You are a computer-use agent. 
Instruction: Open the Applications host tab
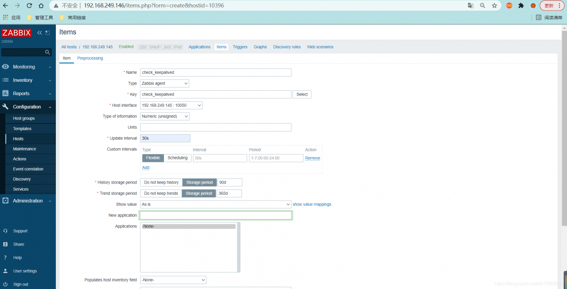[x=199, y=47]
